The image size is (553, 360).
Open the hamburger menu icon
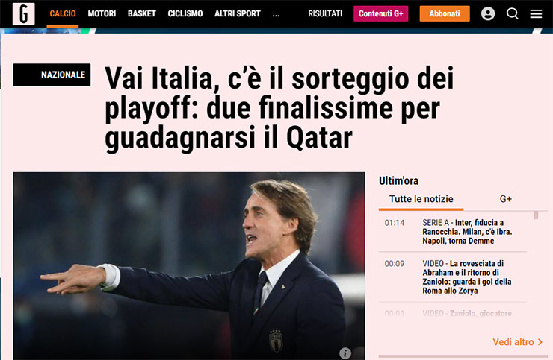(536, 13)
